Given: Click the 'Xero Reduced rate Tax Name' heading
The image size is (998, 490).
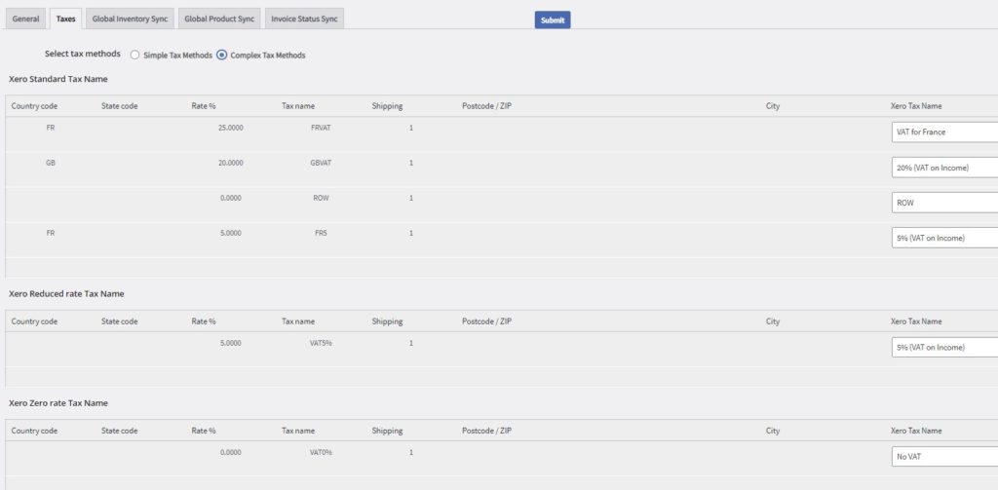Looking at the screenshot, I should point(66,294).
